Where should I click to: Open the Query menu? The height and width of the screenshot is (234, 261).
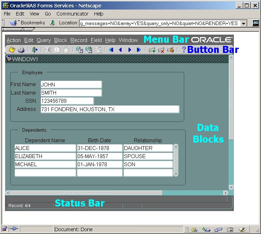[44, 40]
